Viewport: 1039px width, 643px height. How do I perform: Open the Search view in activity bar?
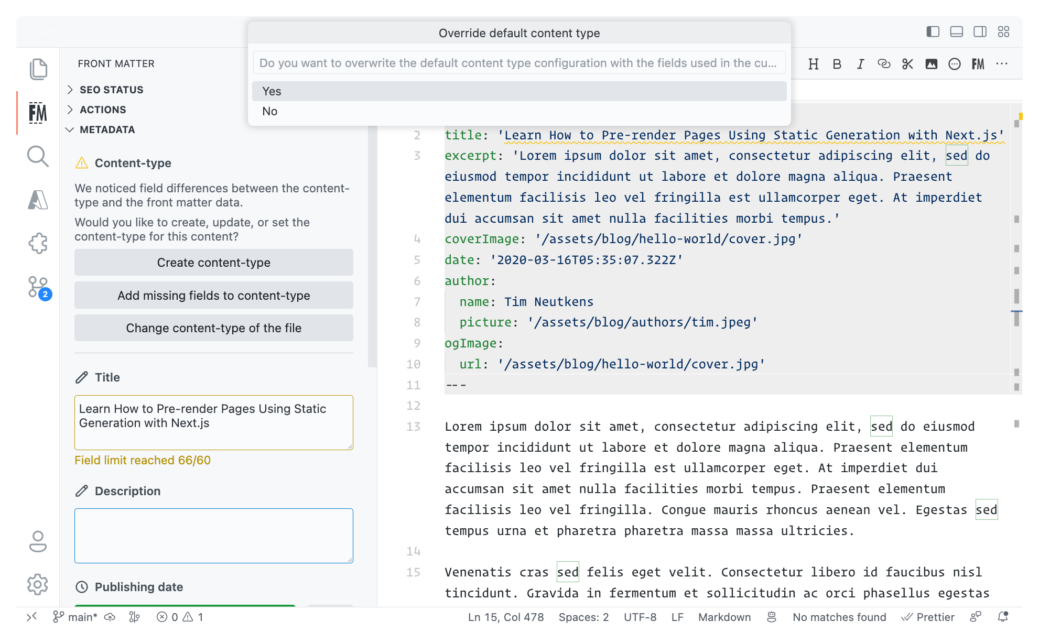coord(37,156)
